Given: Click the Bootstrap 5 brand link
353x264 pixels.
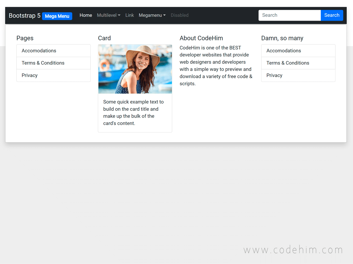Looking at the screenshot, I should [x=24, y=16].
